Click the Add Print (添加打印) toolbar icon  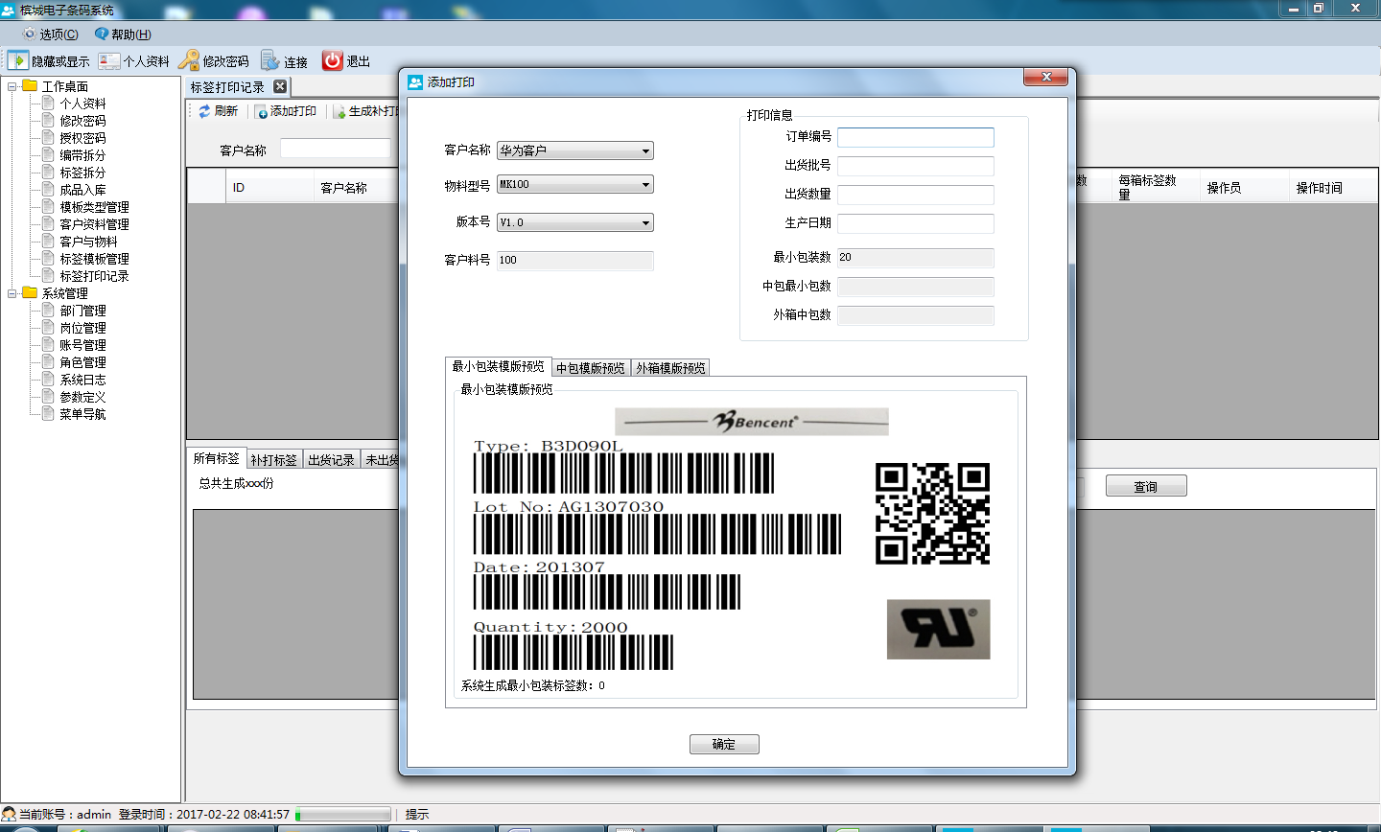coord(262,112)
